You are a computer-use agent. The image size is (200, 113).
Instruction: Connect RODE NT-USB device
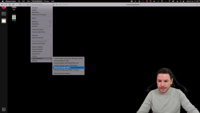pos(68,61)
